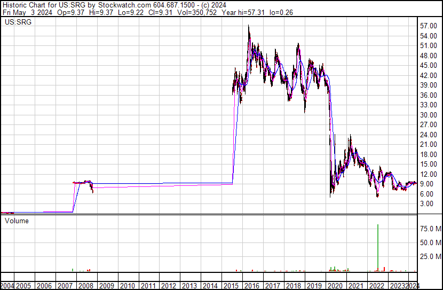Select the 2018 year label on the time axis
Viewport: 443px width, 290px height.
tap(293, 286)
